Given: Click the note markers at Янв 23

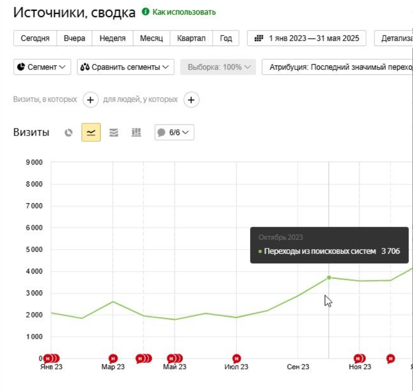Looking at the screenshot, I should pyautogui.click(x=51, y=358).
